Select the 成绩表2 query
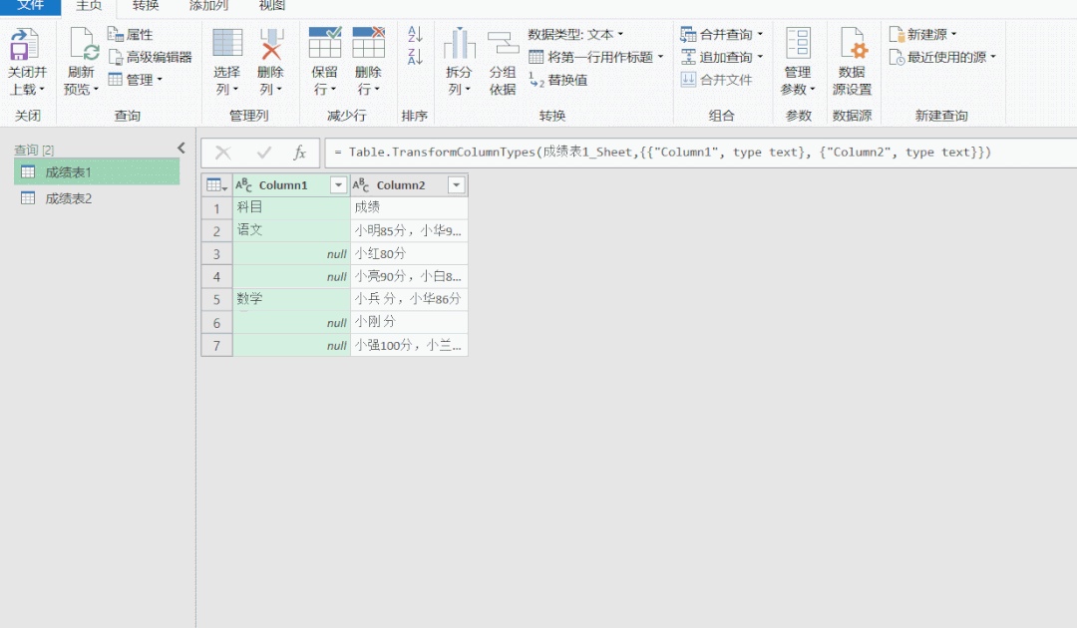This screenshot has height=628, width=1077. 97,198
